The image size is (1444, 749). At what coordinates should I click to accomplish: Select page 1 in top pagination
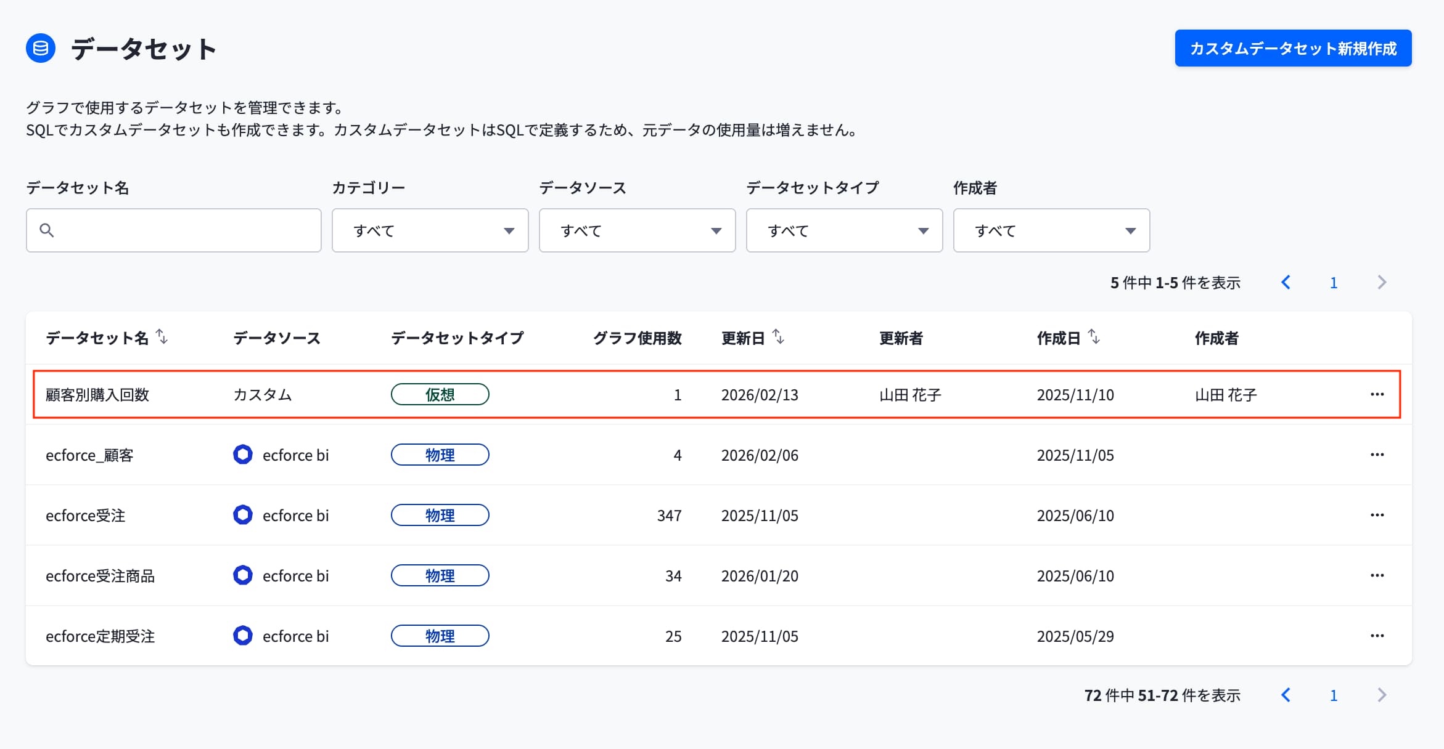[1334, 283]
